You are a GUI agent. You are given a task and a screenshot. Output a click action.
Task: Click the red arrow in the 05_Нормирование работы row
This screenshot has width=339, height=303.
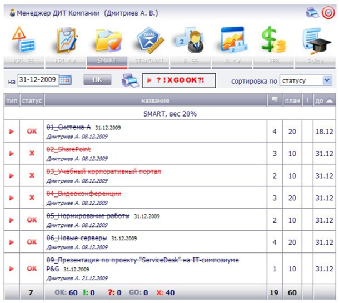pyautogui.click(x=12, y=220)
